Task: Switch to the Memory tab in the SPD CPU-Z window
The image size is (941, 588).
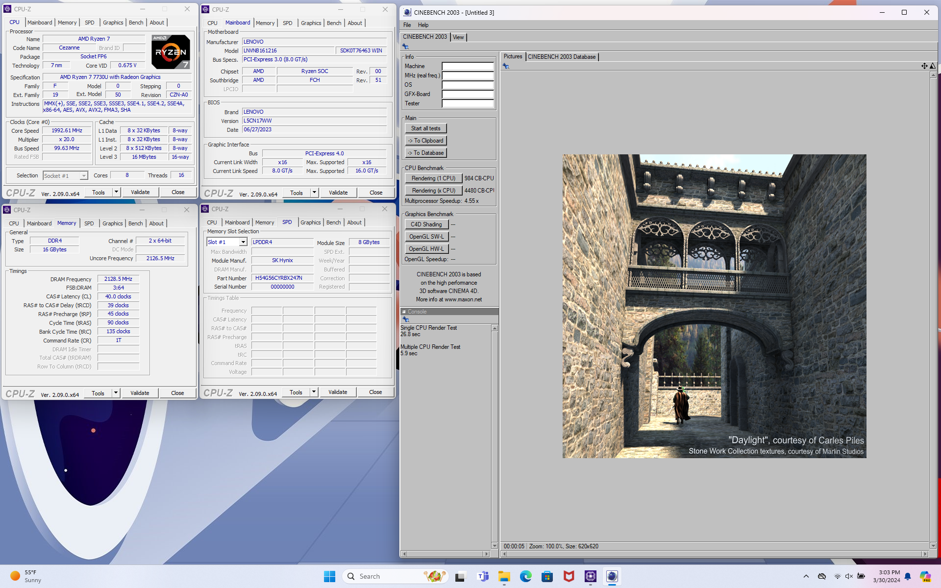Action: click(265, 222)
